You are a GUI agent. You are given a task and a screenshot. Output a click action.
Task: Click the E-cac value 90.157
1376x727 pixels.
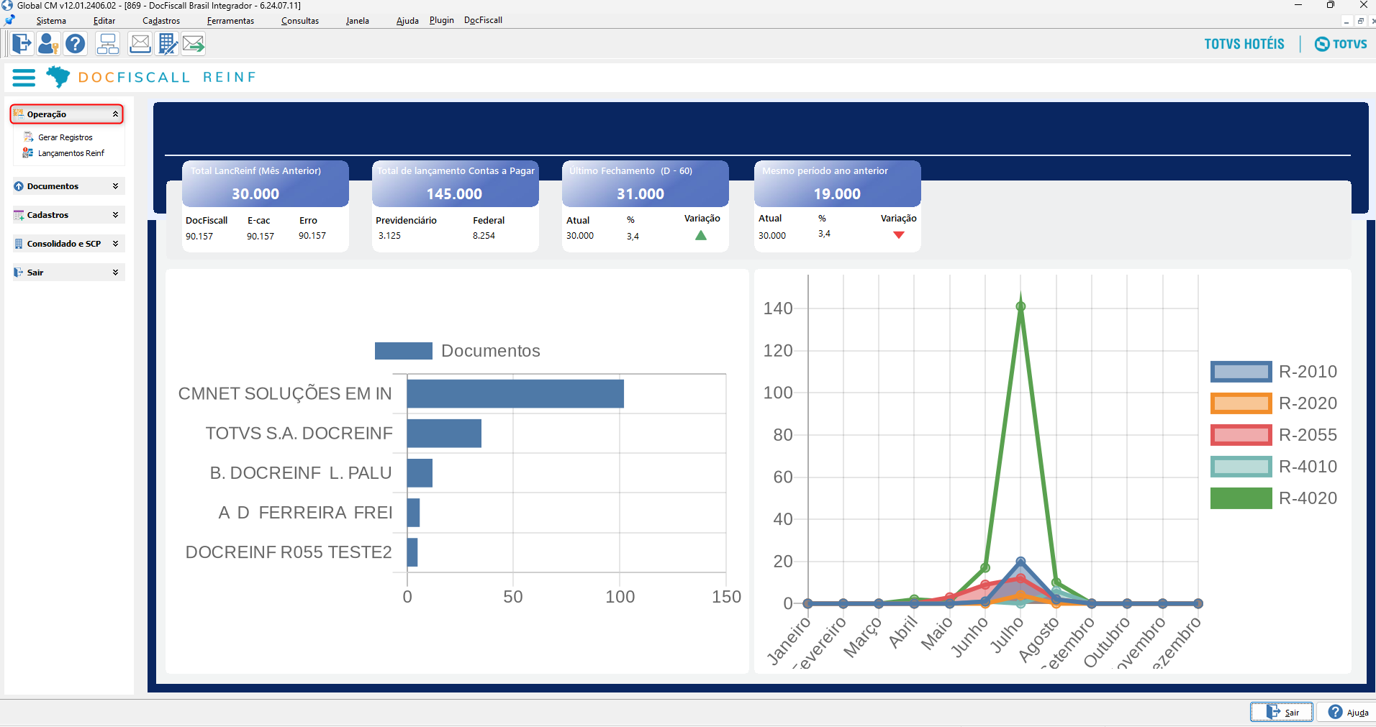(261, 237)
